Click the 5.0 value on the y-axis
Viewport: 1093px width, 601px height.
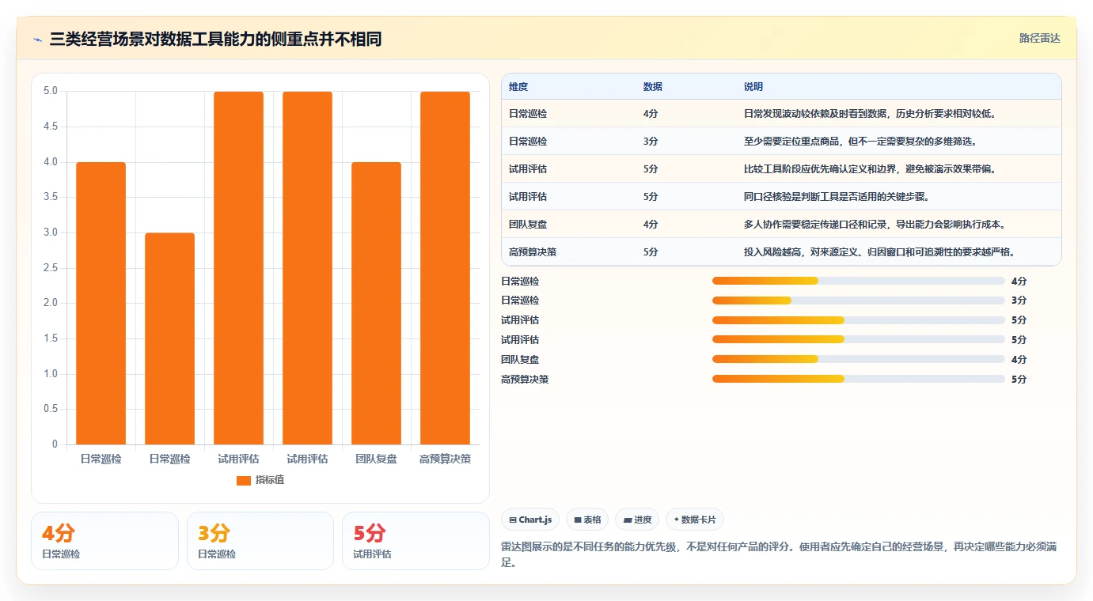click(x=51, y=91)
